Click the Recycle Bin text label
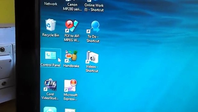 pyautogui.click(x=51, y=35)
